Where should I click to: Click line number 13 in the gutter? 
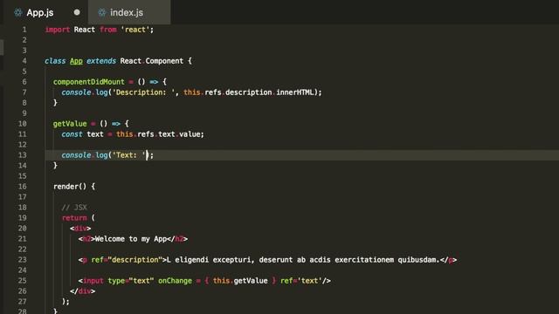[x=22, y=155]
